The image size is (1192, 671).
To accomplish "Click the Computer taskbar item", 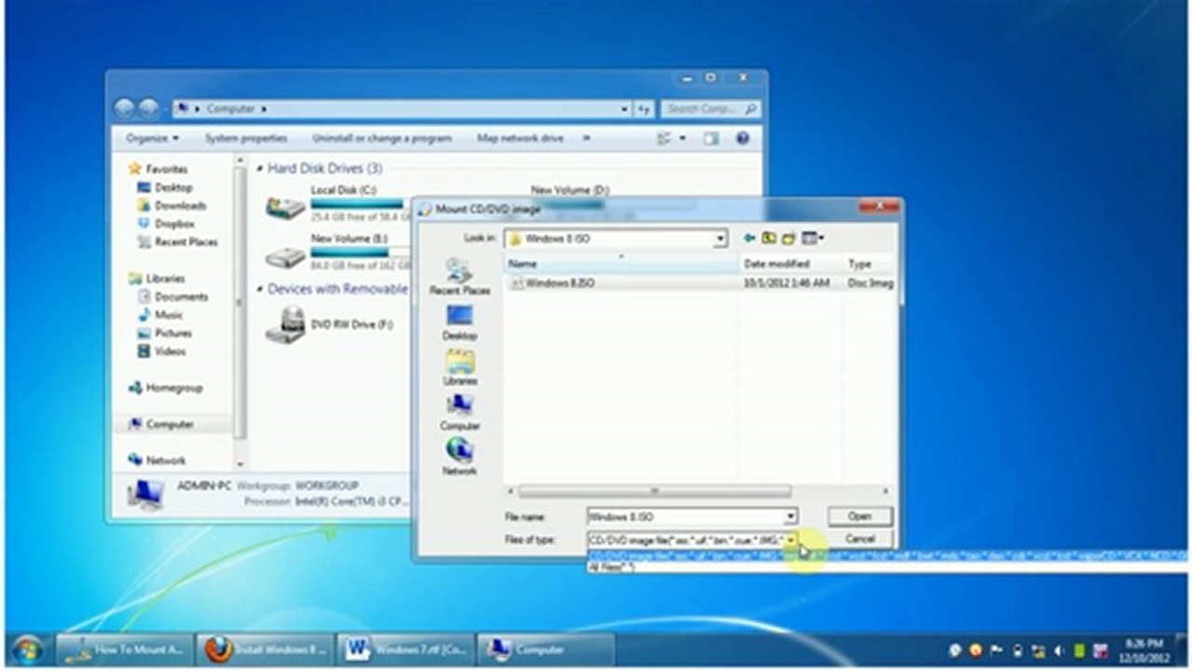I will pos(545,649).
